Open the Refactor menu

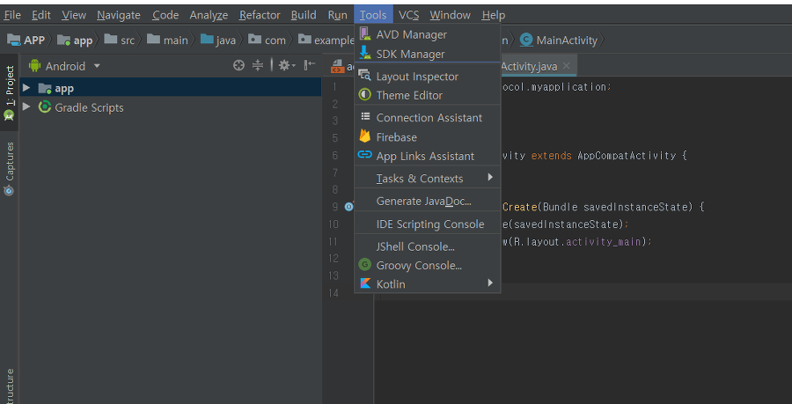[x=260, y=15]
